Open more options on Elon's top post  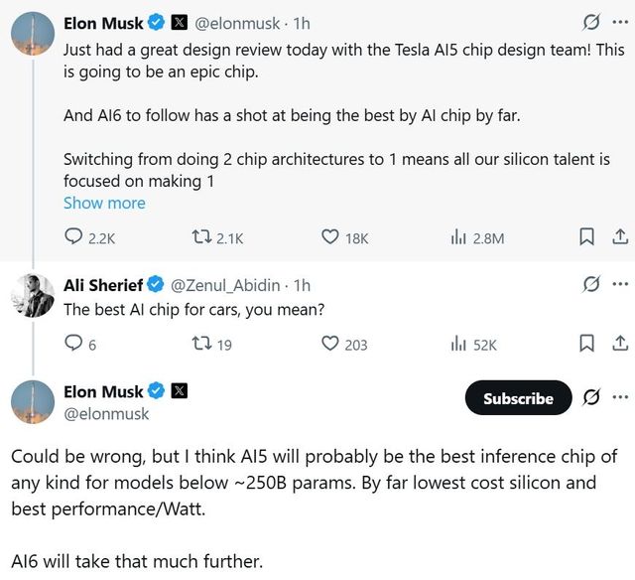tap(620, 22)
